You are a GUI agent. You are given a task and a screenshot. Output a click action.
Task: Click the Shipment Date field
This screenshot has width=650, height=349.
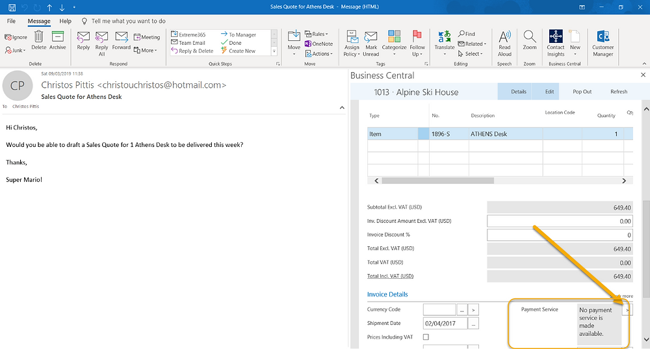tap(445, 323)
